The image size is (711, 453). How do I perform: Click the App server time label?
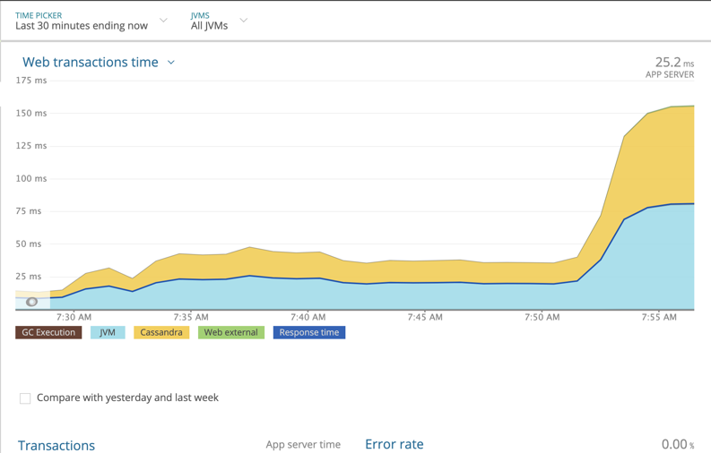point(303,445)
